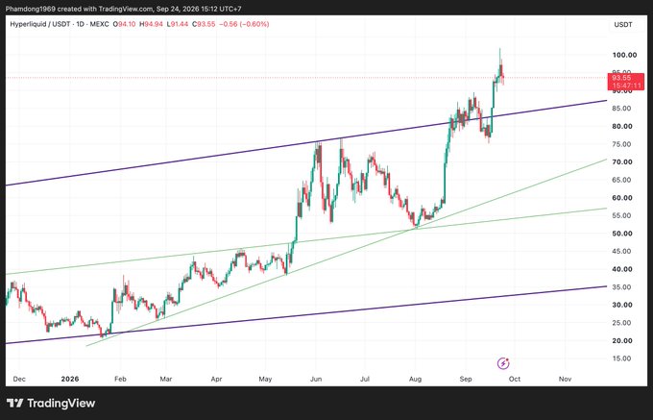Viewport: 653px width, 420px height.
Task: Click the 20.00 price axis label
Action: (622, 340)
